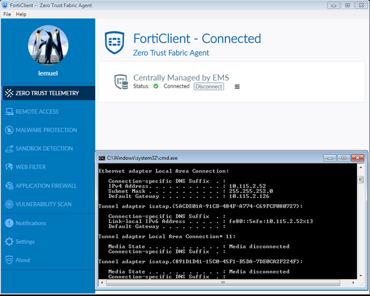Close the cmd.exe window
370x296 pixels.
click(358, 158)
